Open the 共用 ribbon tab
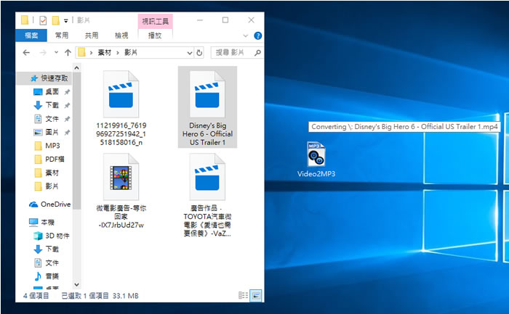 91,36
